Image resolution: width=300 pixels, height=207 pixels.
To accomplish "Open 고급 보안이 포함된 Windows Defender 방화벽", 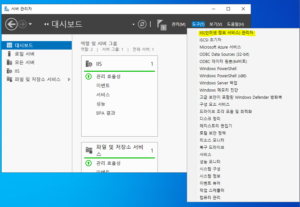I will 241,97.
